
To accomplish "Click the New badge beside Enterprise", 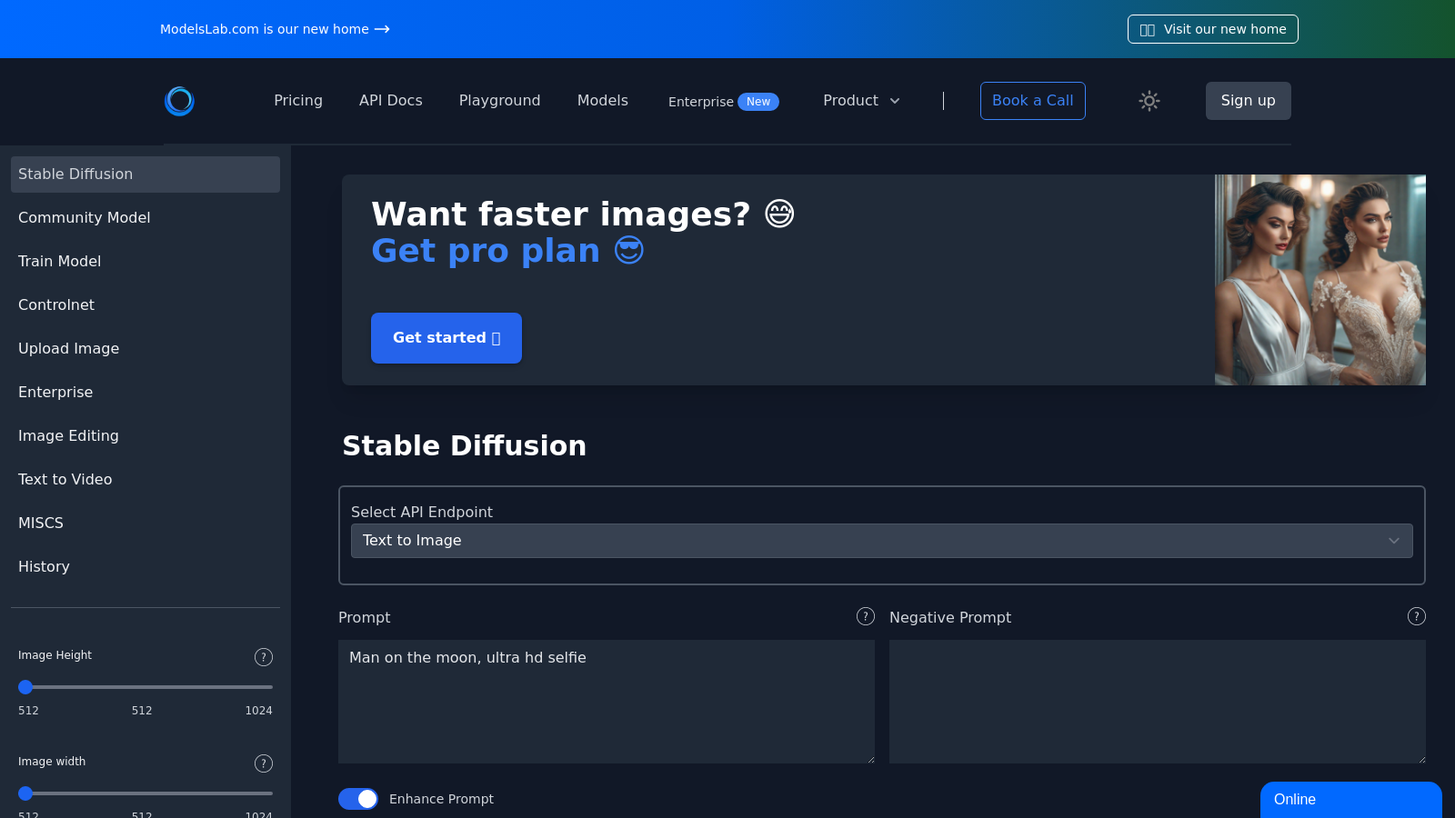I will tap(758, 102).
